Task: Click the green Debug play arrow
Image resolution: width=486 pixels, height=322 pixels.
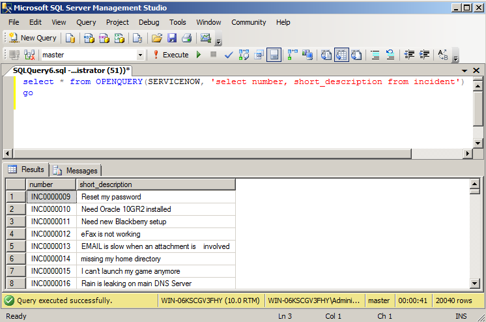Action: coord(199,55)
